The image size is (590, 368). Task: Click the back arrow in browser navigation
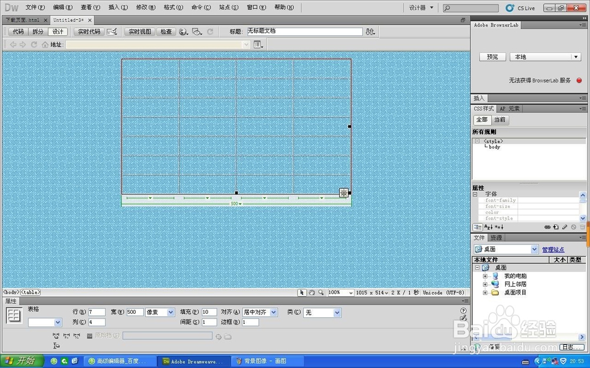pyautogui.click(x=13, y=45)
